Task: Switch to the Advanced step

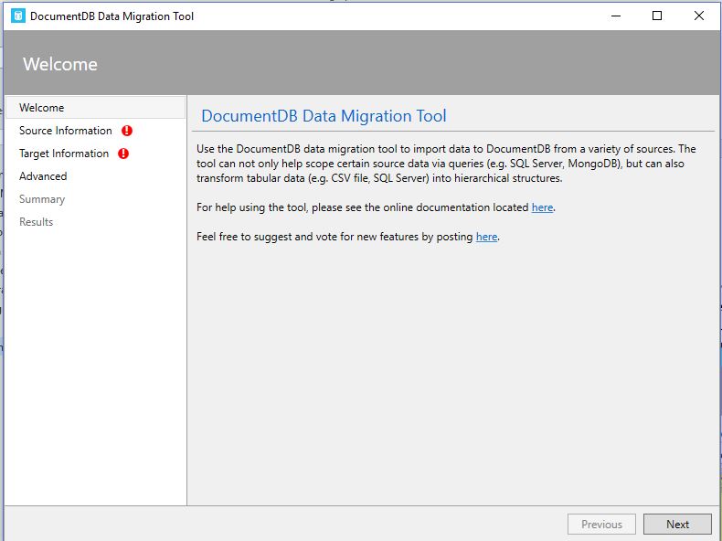Action: point(43,176)
